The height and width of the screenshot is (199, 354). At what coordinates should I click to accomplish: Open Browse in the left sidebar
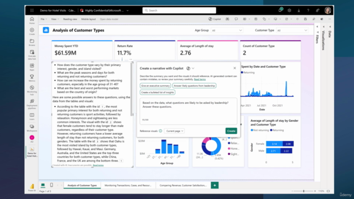pos(32,42)
